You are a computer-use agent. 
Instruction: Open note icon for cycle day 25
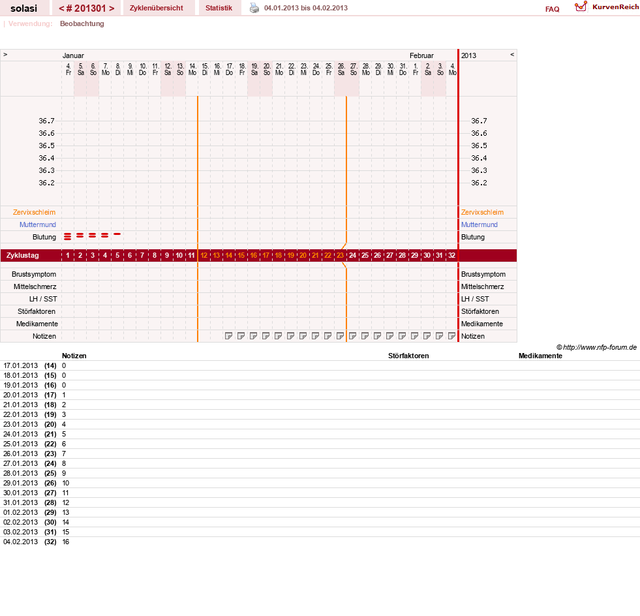pos(365,336)
